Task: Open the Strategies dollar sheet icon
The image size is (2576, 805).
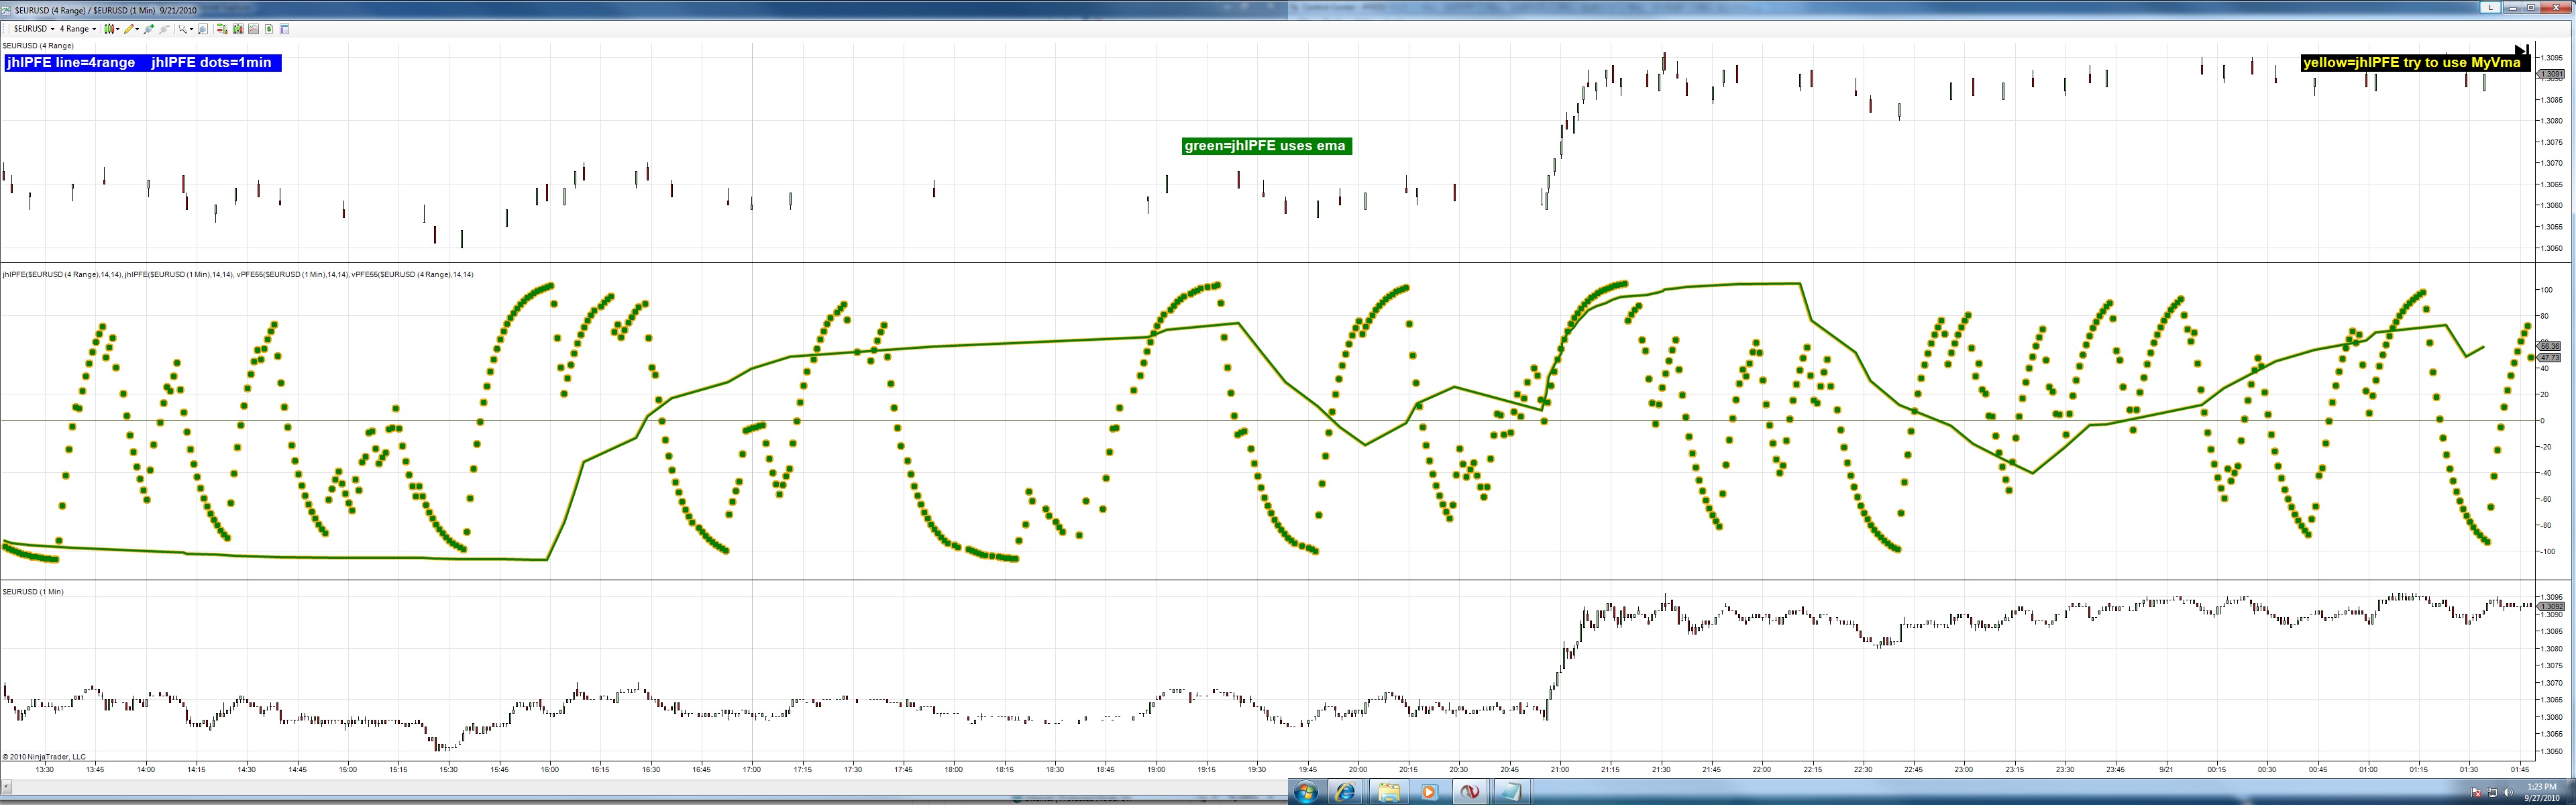Action: pos(269,29)
